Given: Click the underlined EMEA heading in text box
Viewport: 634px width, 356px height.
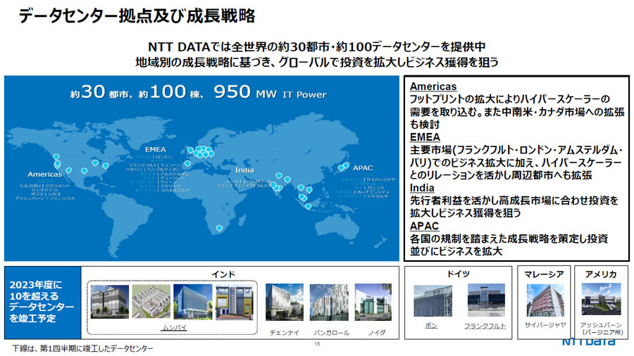Looking at the screenshot, I should pyautogui.click(x=425, y=137).
